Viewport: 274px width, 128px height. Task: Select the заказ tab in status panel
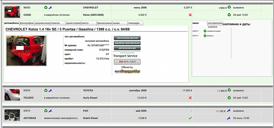pos(199,23)
